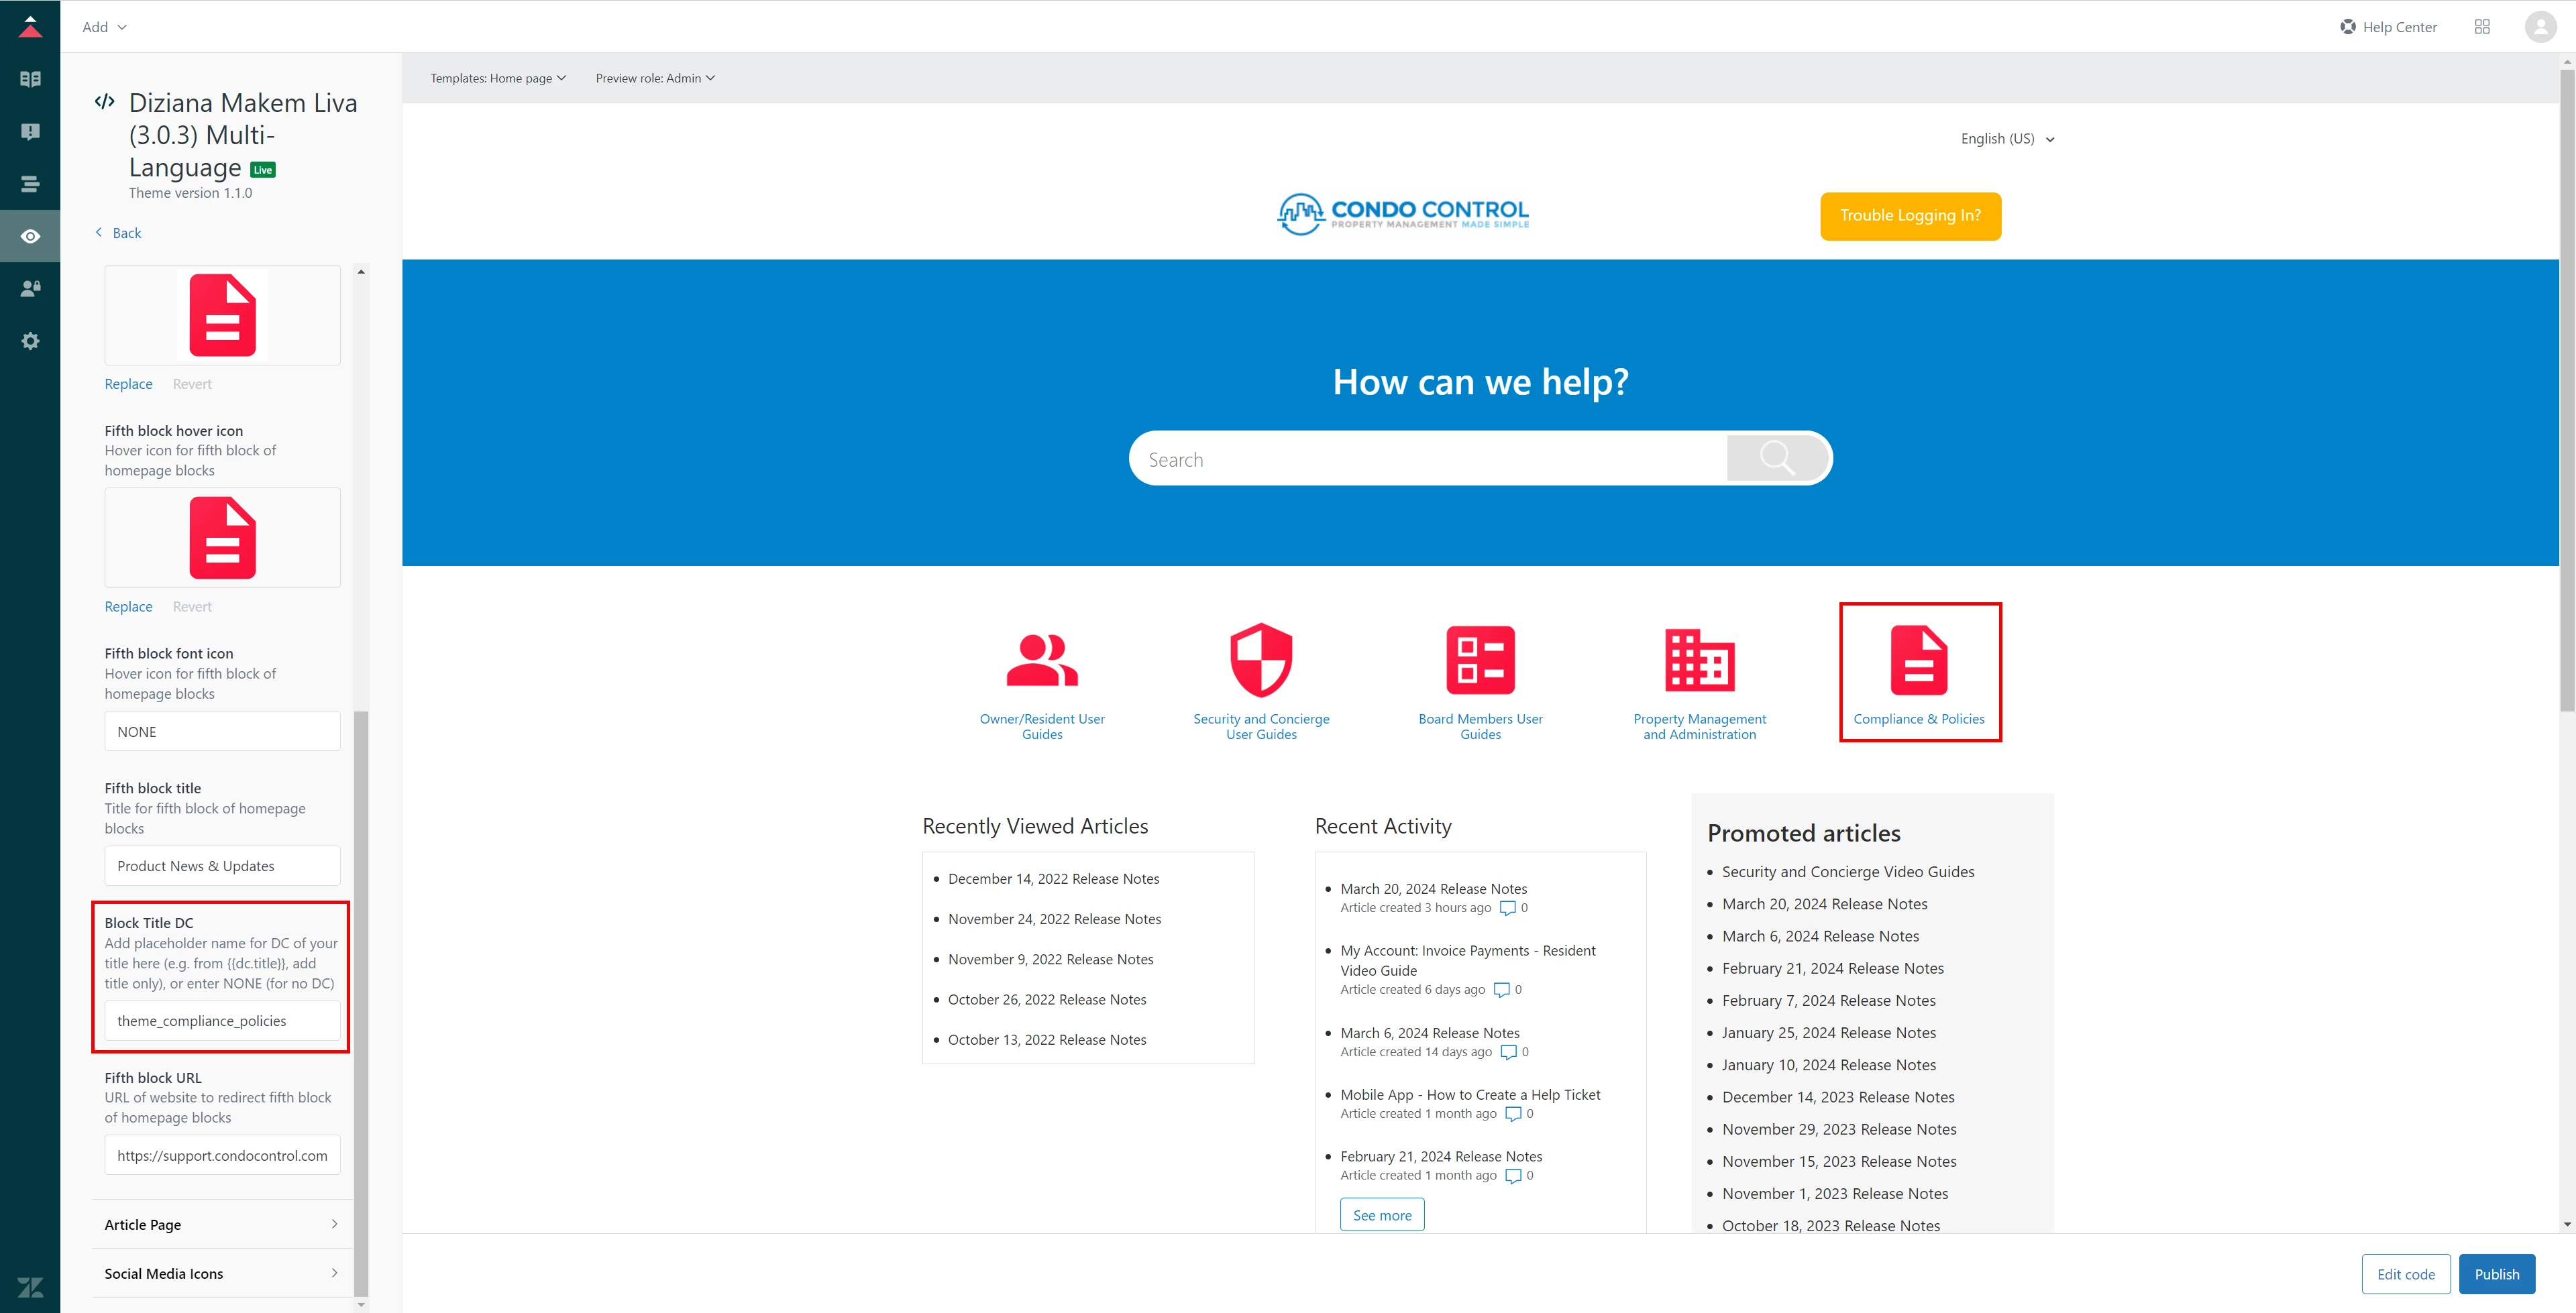
Task: Open the user profile avatar
Action: [2540, 27]
